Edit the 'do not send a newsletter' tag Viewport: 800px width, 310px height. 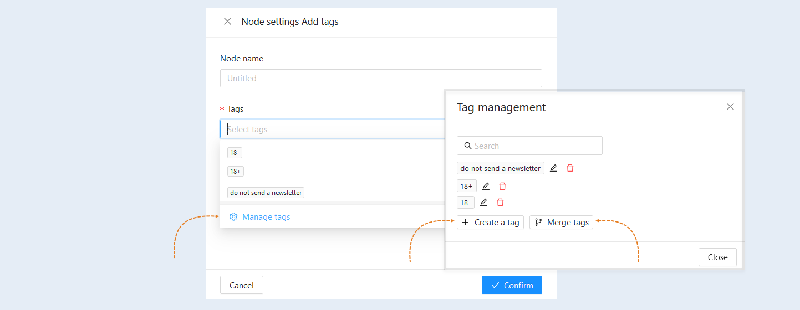[553, 168]
